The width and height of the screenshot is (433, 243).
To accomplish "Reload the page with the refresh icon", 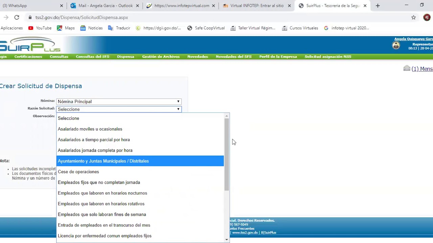I will [17, 17].
